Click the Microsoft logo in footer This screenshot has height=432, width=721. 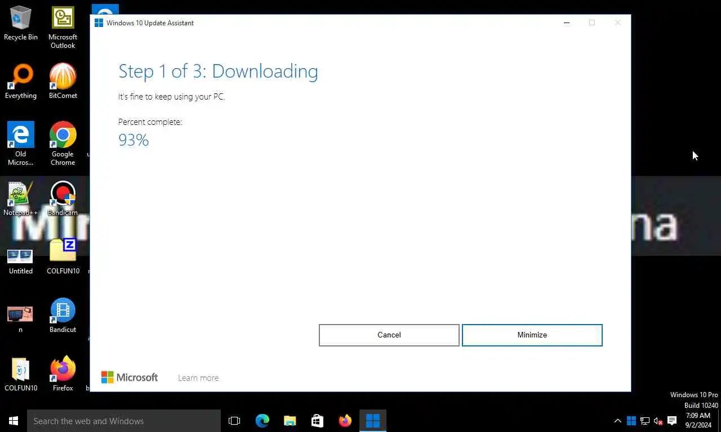click(130, 377)
